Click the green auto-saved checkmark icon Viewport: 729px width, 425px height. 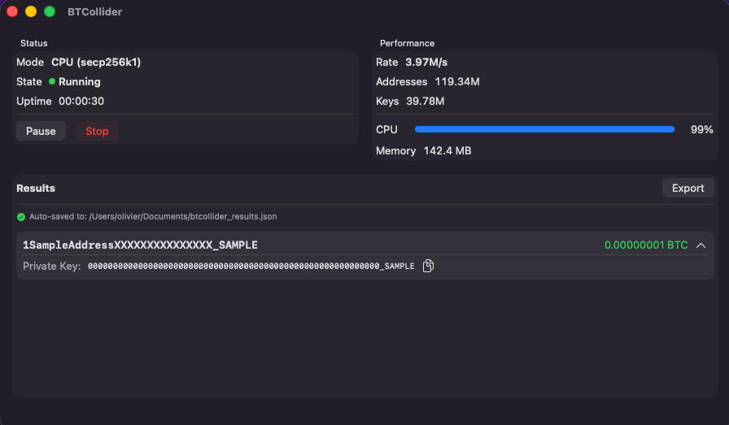click(x=21, y=216)
